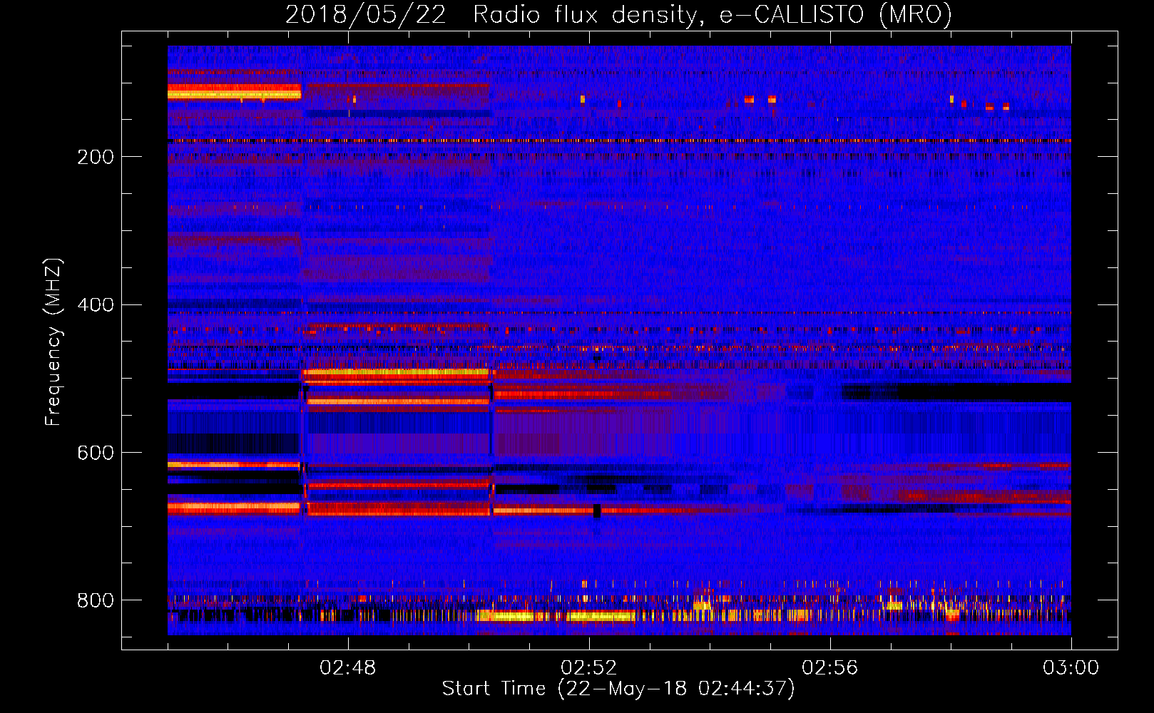Screen dimensions: 1154x713
Task: Click the 800 frequency tick label
Action: pyautogui.click(x=96, y=601)
